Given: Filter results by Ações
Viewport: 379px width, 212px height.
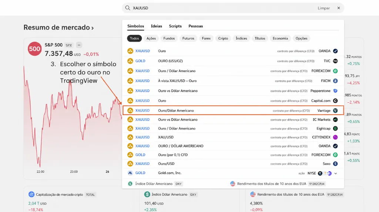Looking at the screenshot, I should (x=151, y=38).
